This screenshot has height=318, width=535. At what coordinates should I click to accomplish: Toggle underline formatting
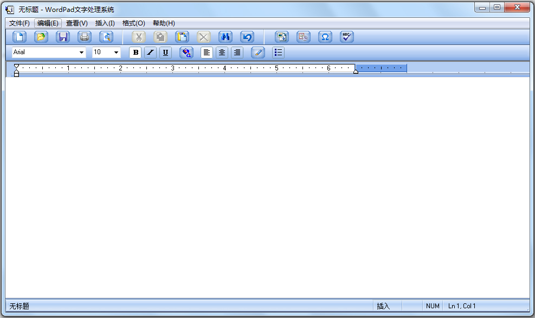(x=165, y=53)
